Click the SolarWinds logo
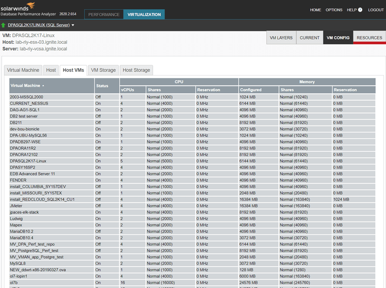Viewport: 386px width, 288px height. pyautogui.click(x=18, y=6)
